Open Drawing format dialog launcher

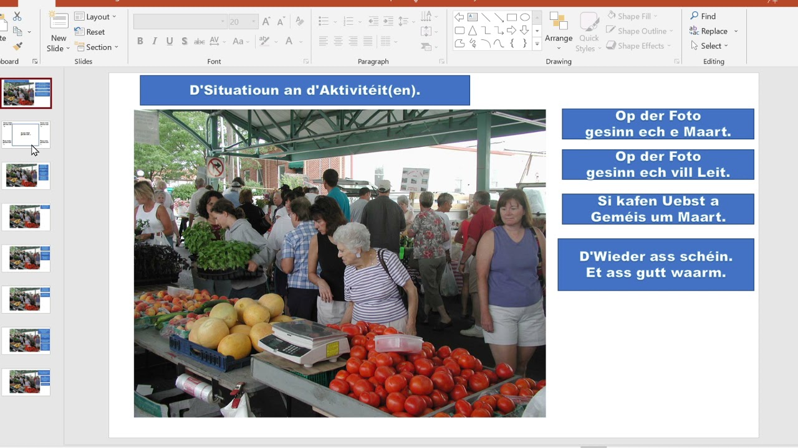(x=677, y=62)
